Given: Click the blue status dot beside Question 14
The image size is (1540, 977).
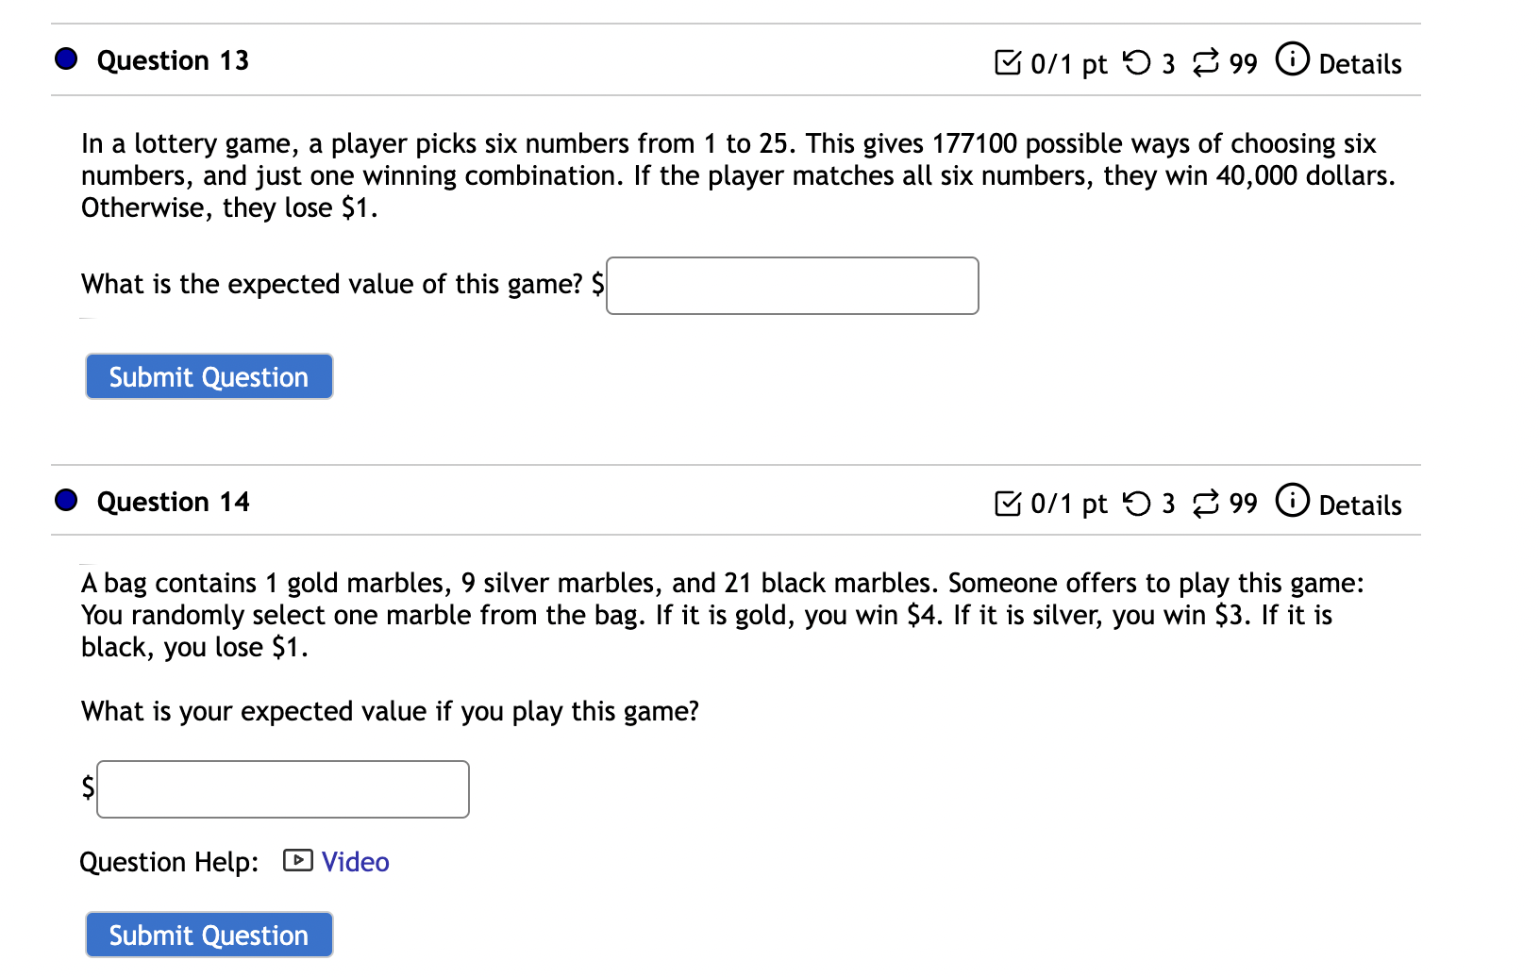Looking at the screenshot, I should 64,500.
